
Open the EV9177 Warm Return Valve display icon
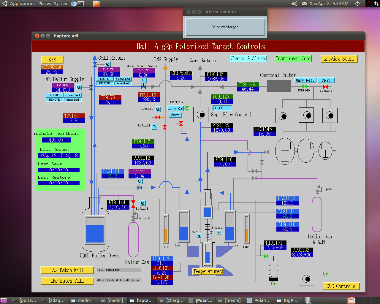144,80
